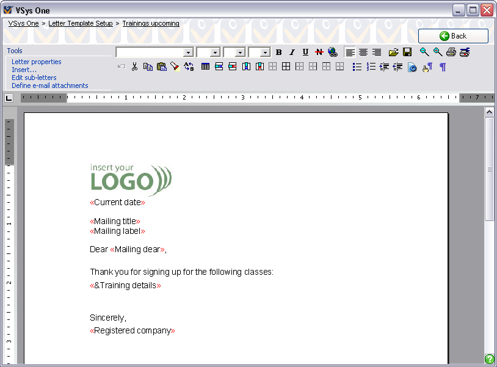Click the bulleted list icon
The width and height of the screenshot is (497, 367).
pos(357,67)
